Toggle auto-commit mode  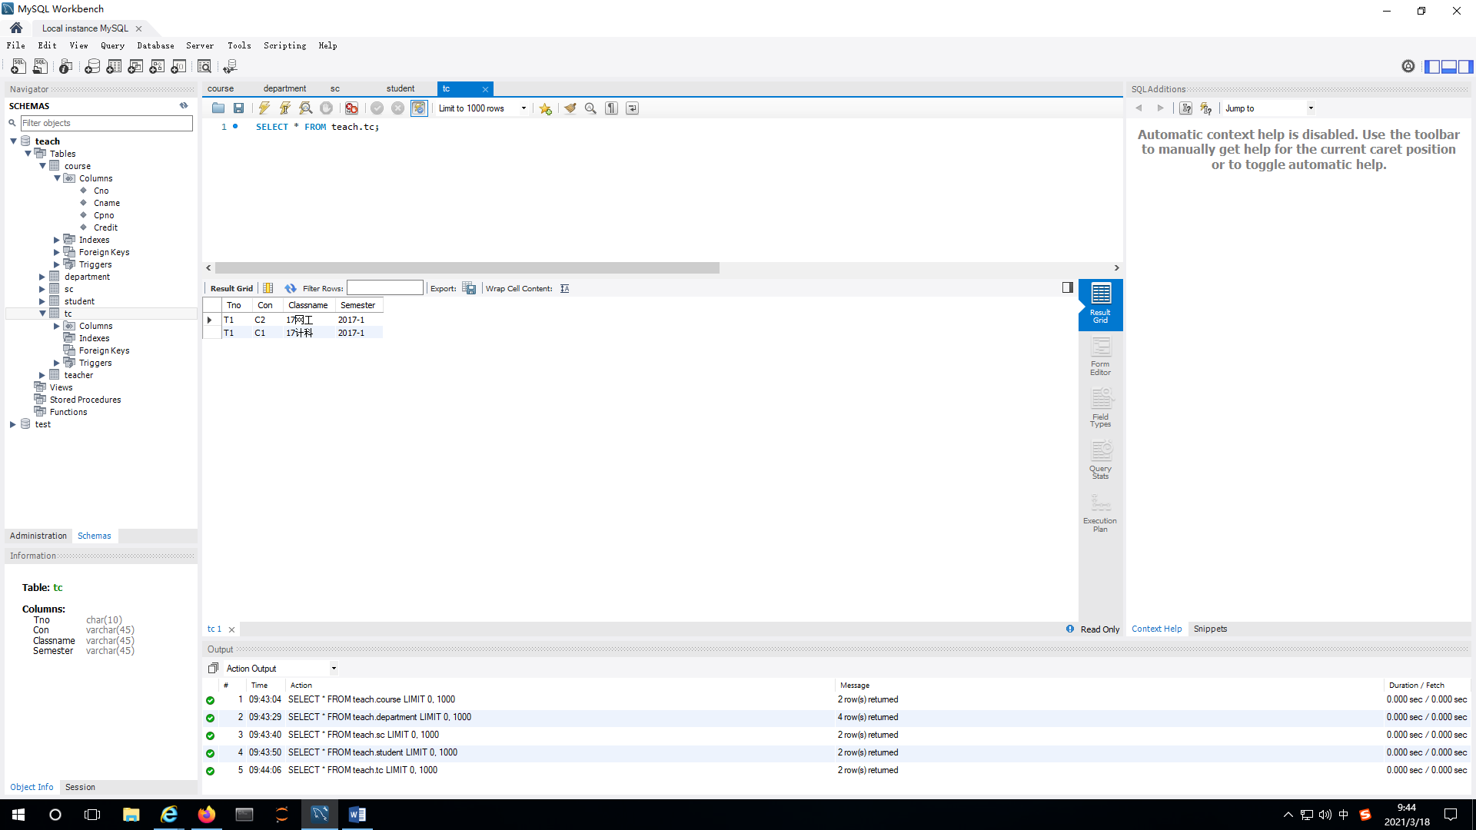(419, 108)
